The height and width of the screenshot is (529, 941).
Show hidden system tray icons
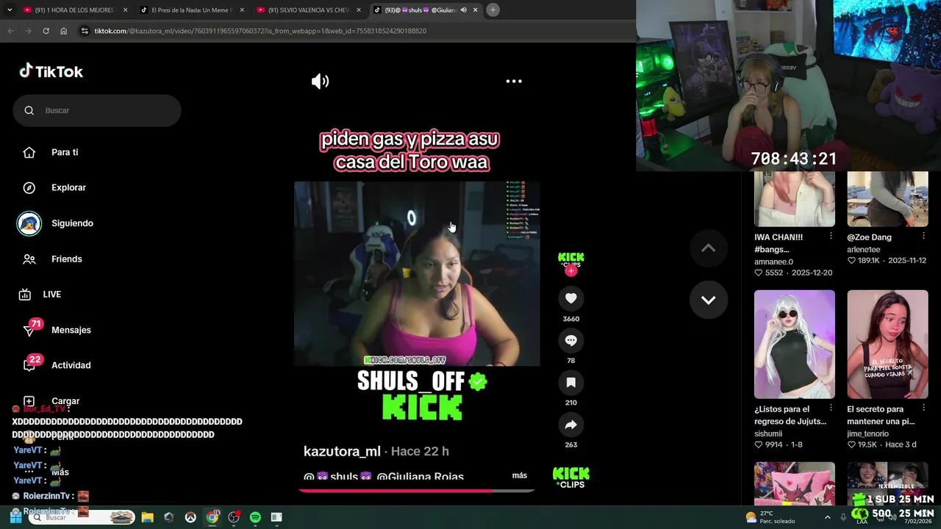click(x=827, y=517)
